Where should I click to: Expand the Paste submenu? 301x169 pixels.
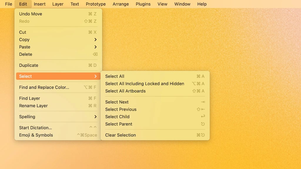click(x=58, y=47)
